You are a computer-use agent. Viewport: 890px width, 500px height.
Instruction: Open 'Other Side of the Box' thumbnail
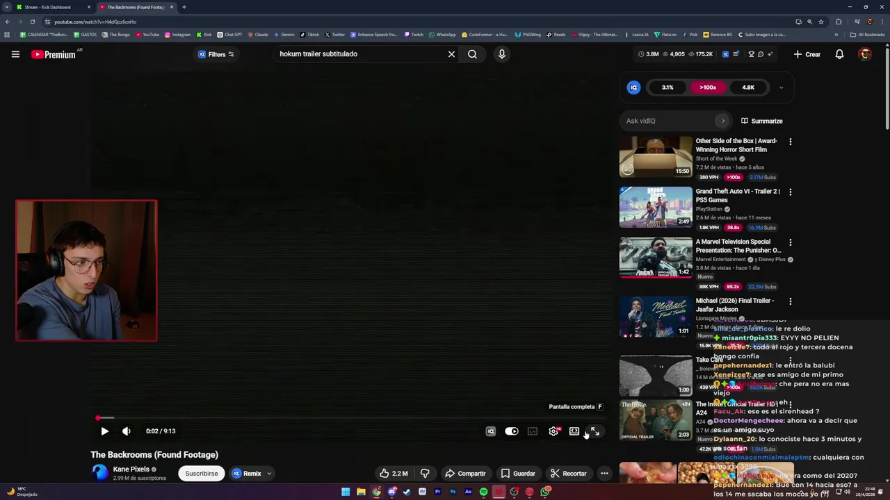point(656,156)
